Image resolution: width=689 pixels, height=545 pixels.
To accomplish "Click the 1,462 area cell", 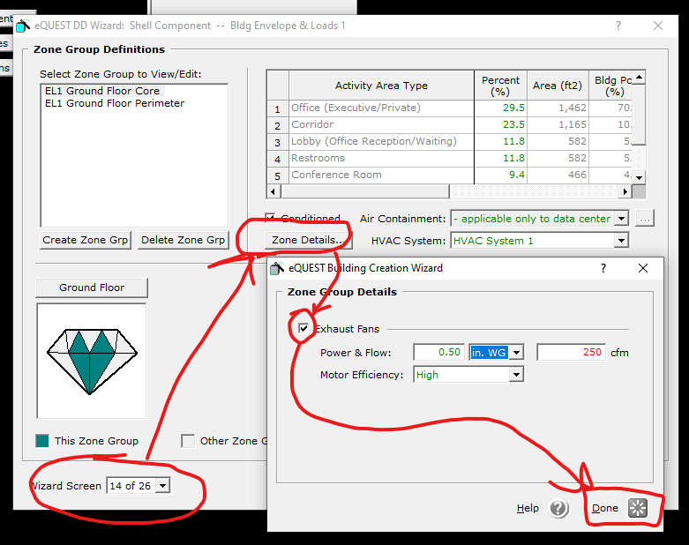I will 558,108.
